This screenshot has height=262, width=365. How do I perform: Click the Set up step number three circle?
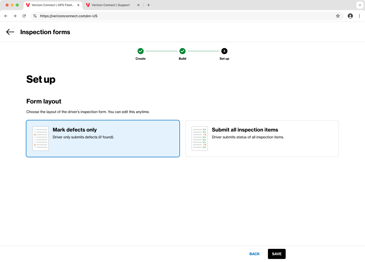pyautogui.click(x=224, y=51)
